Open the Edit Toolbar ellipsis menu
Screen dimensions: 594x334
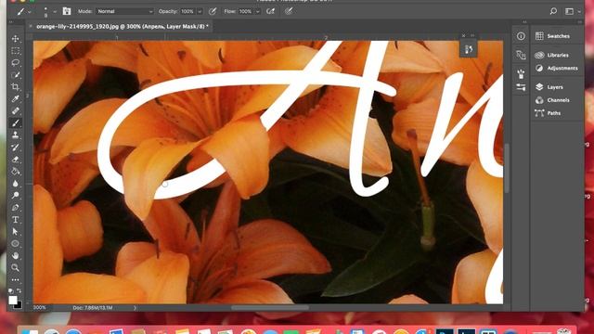tap(15, 280)
